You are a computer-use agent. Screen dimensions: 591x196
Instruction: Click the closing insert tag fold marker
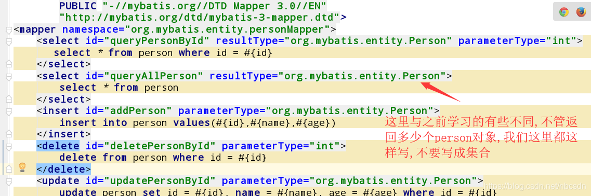click(9, 134)
